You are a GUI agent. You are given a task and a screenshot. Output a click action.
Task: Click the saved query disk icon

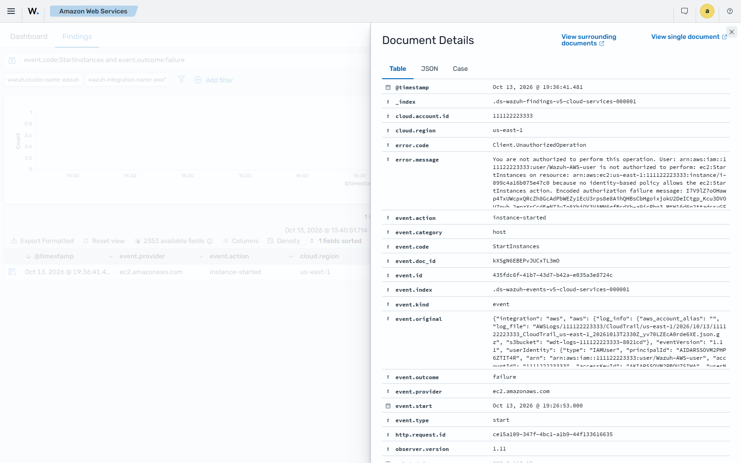[x=13, y=60]
